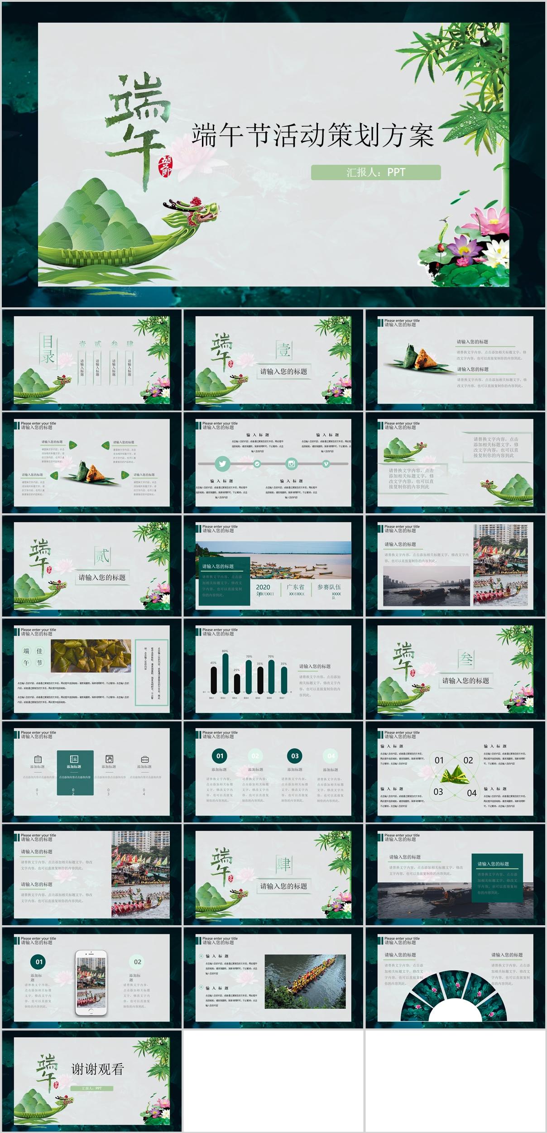This screenshot has height=1133, width=547.
Task: Click the zongzi pile photo on 端午佳节 slide
Action: tap(91, 655)
